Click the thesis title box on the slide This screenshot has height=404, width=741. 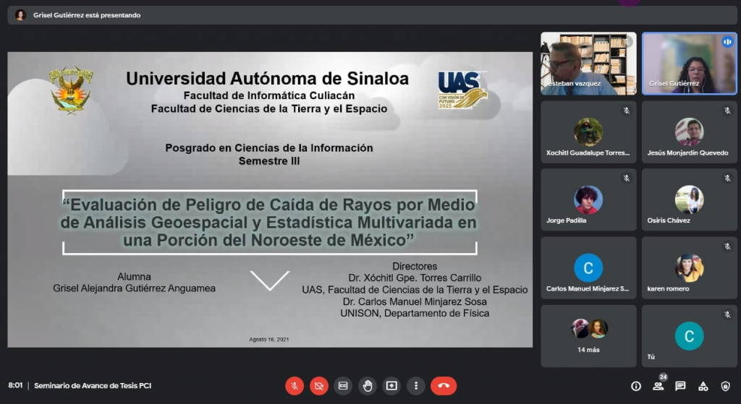[269, 223]
